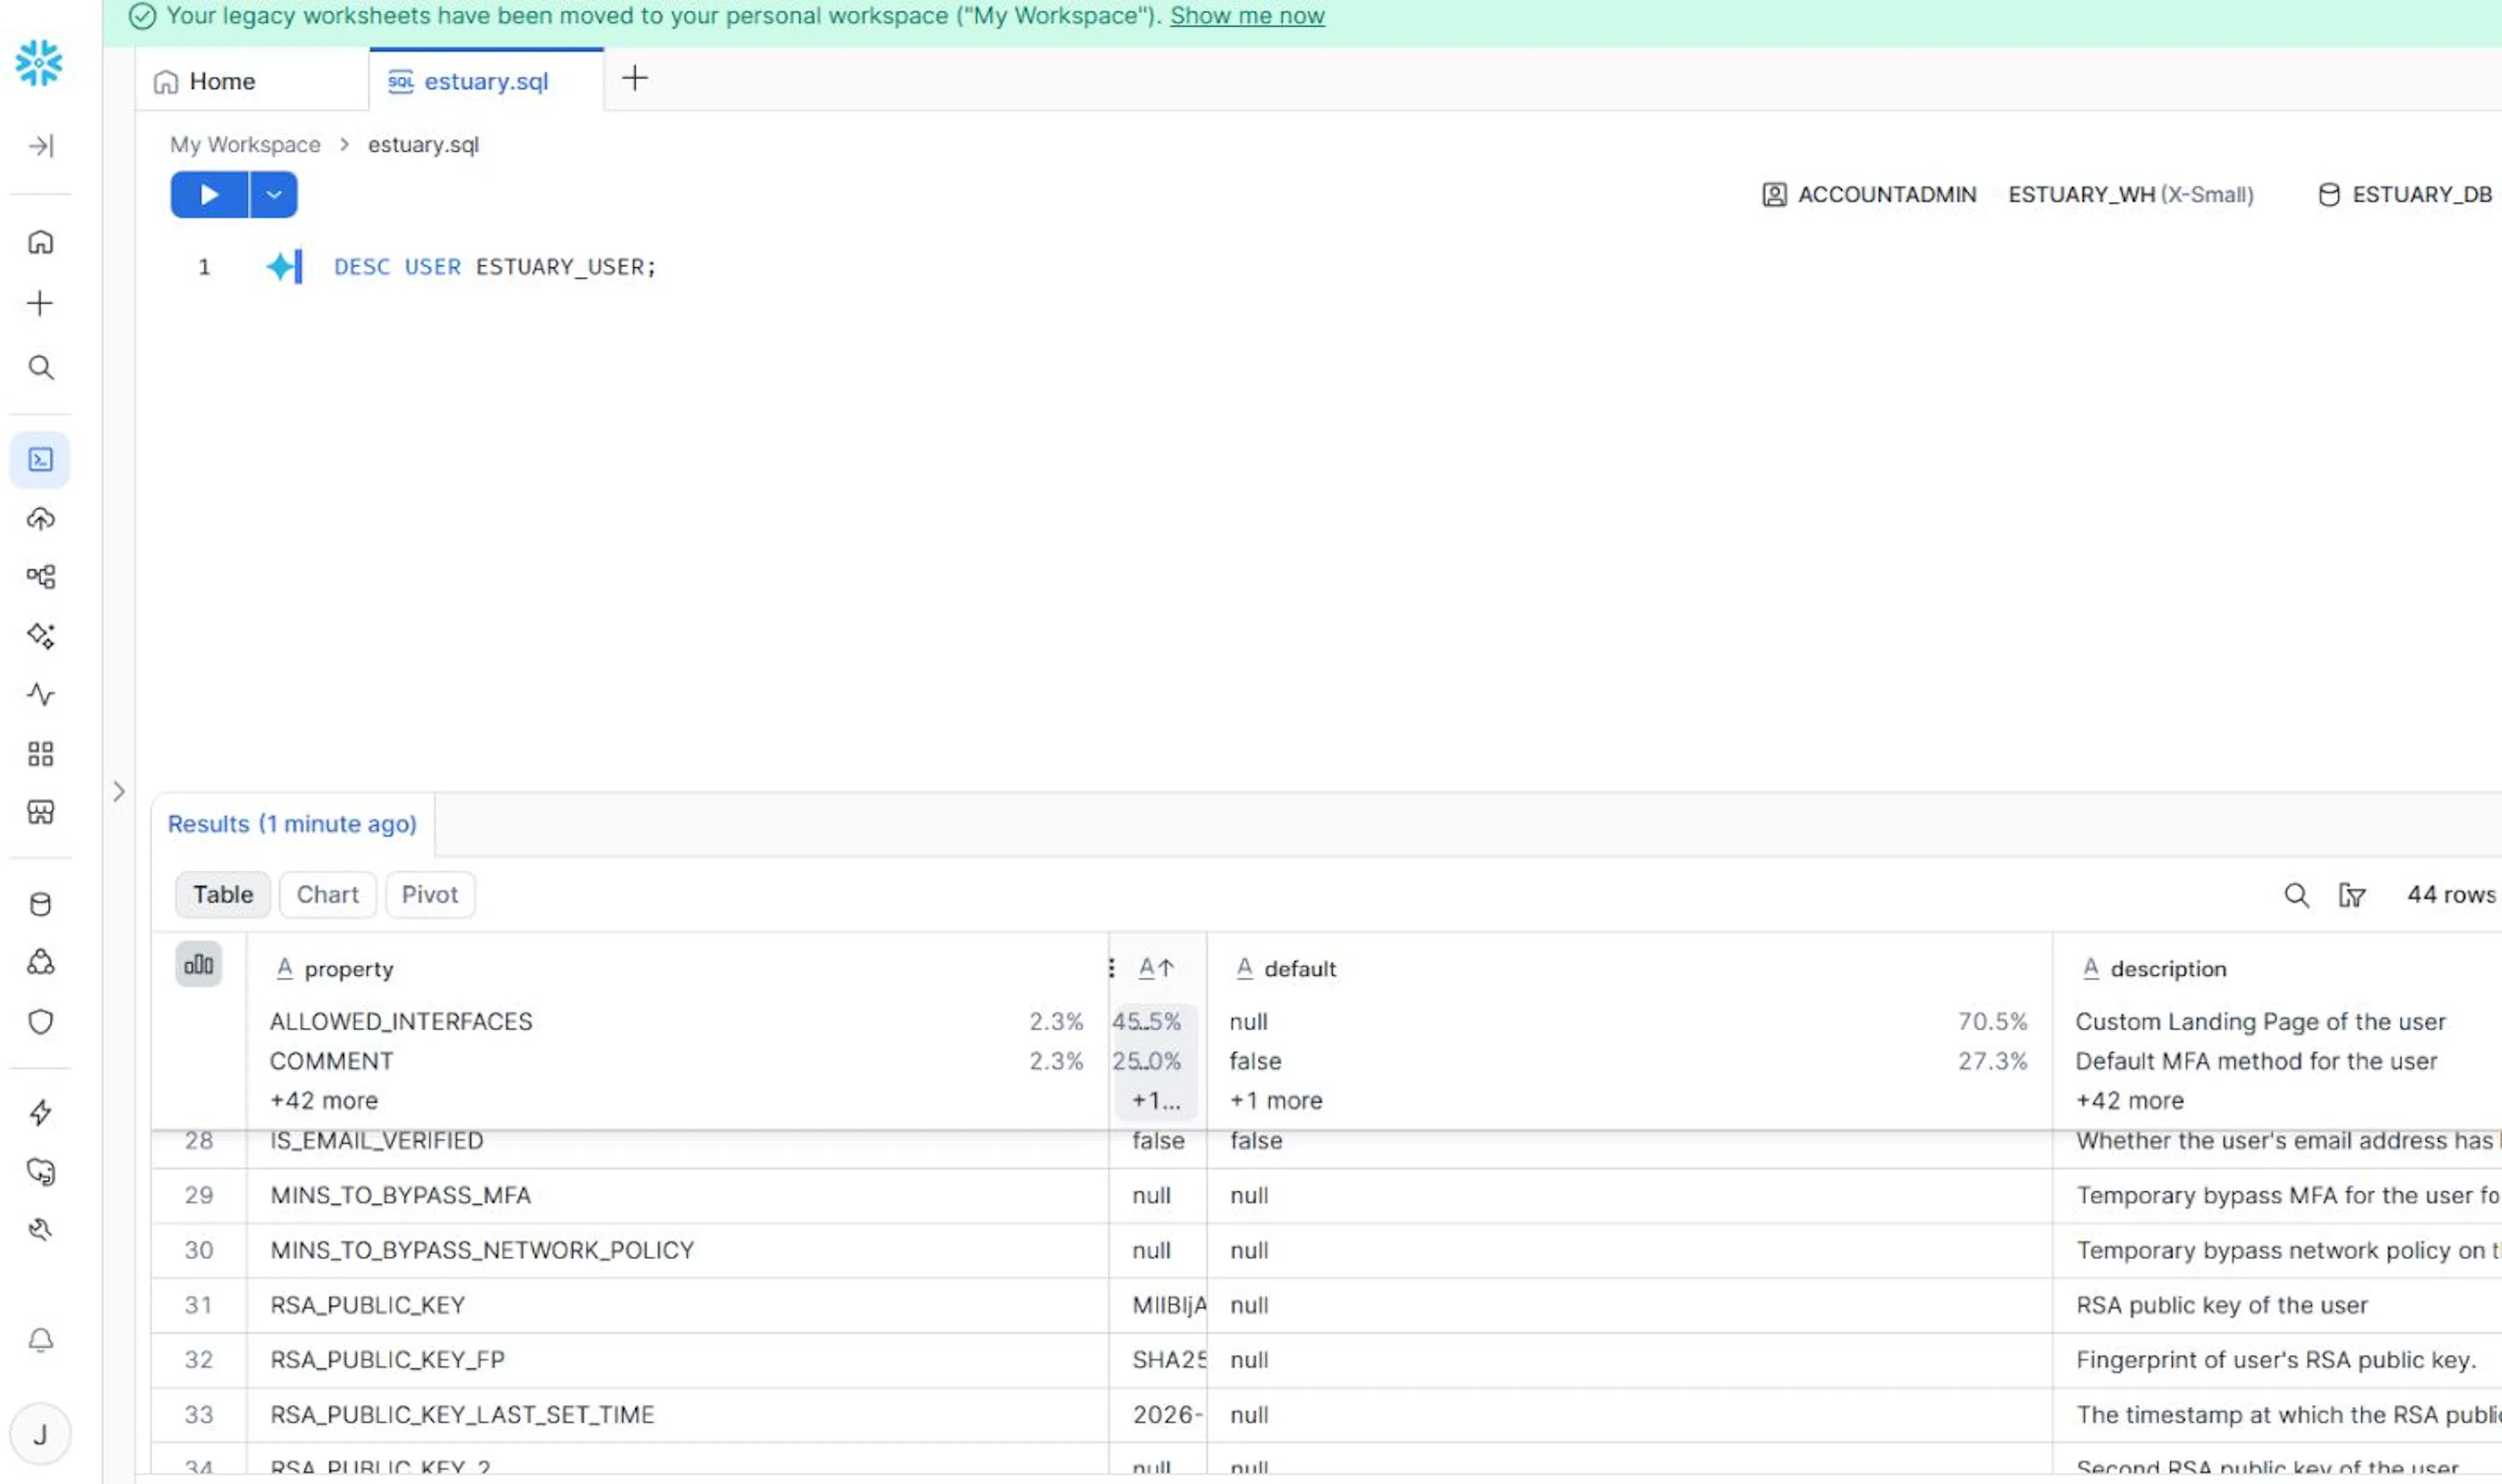Click the Cortex sparkle icon on line 1
Image resolution: width=2502 pixels, height=1484 pixels.
click(x=281, y=267)
